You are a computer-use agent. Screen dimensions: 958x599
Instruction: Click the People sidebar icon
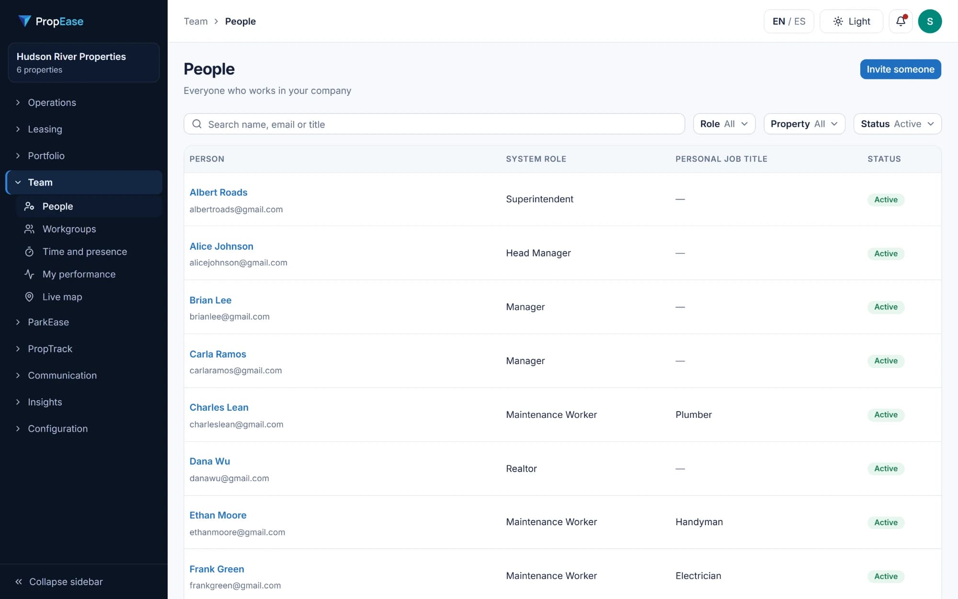click(29, 206)
